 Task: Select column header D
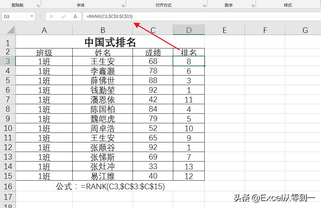point(188,30)
